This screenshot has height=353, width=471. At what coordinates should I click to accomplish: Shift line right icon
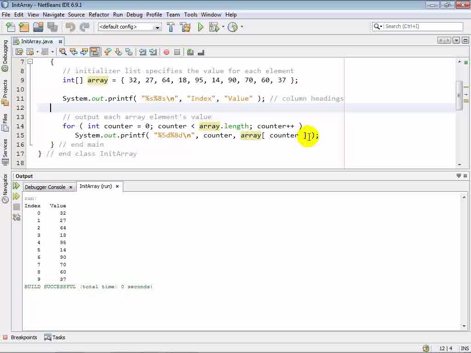click(153, 52)
